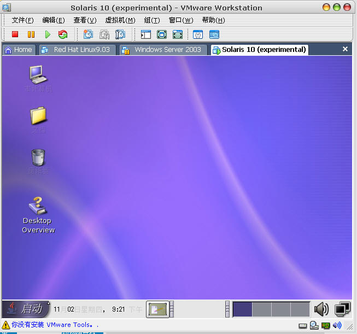Click the network adapter status icon
This screenshot has width=357, height=334.
pyautogui.click(x=326, y=326)
